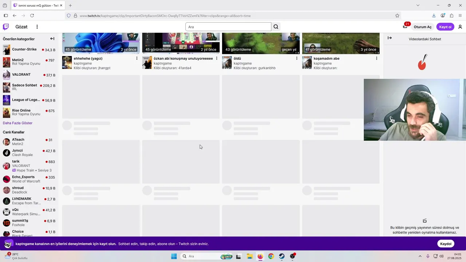The height and width of the screenshot is (262, 466).
Task: Click the floating mini player video
Action: tap(415, 110)
